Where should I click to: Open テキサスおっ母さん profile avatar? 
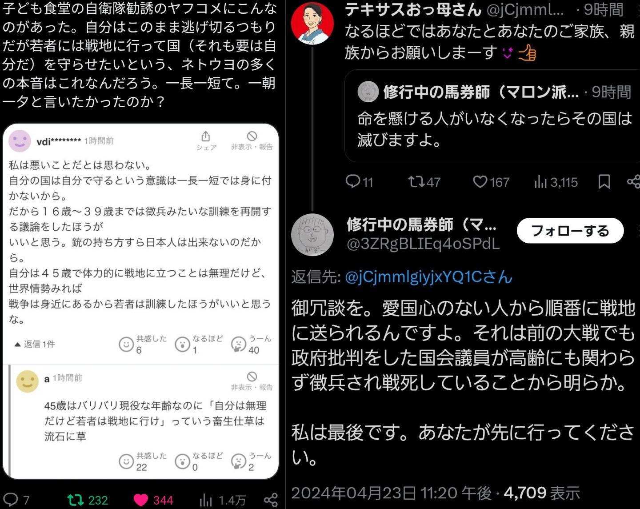pos(312,23)
